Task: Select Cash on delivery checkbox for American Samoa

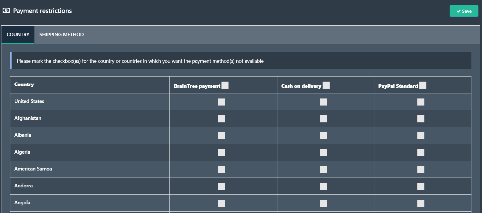Action: 324,169
